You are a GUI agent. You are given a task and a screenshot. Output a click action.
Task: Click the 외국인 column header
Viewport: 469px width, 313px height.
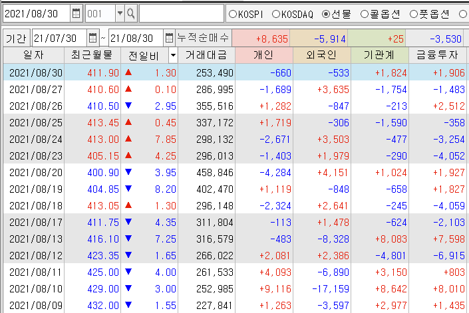click(x=322, y=55)
